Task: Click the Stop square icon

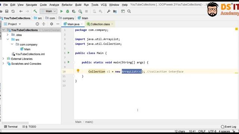Action: [x=86, y=11]
